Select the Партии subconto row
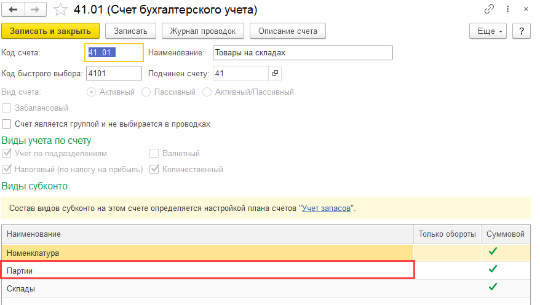540x305 pixels. coord(208,269)
